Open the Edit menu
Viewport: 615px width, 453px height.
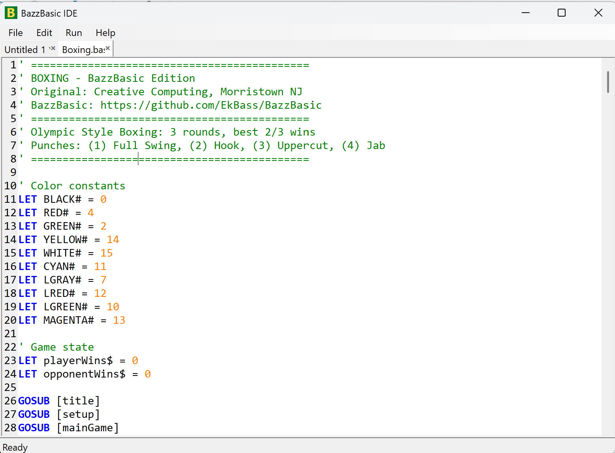(x=43, y=33)
